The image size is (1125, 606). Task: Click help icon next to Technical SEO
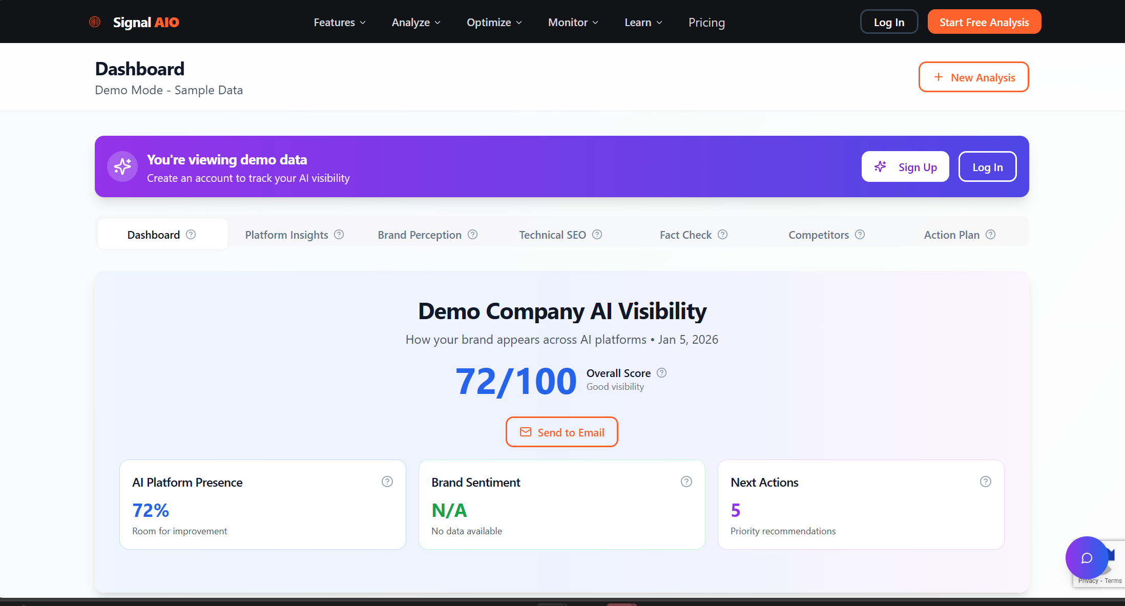597,235
